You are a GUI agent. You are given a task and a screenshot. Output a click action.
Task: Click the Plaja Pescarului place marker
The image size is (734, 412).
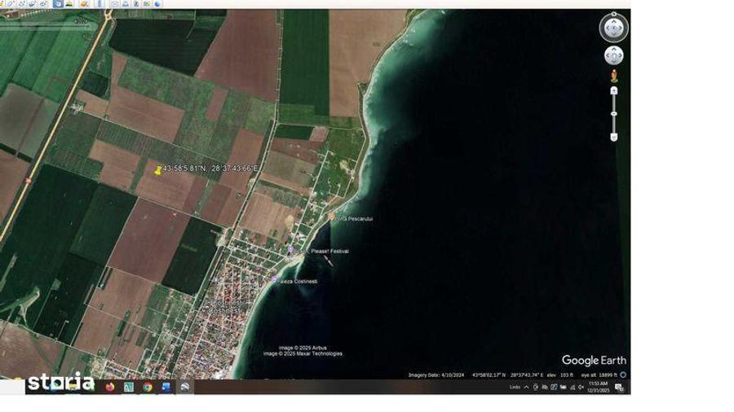(331, 217)
